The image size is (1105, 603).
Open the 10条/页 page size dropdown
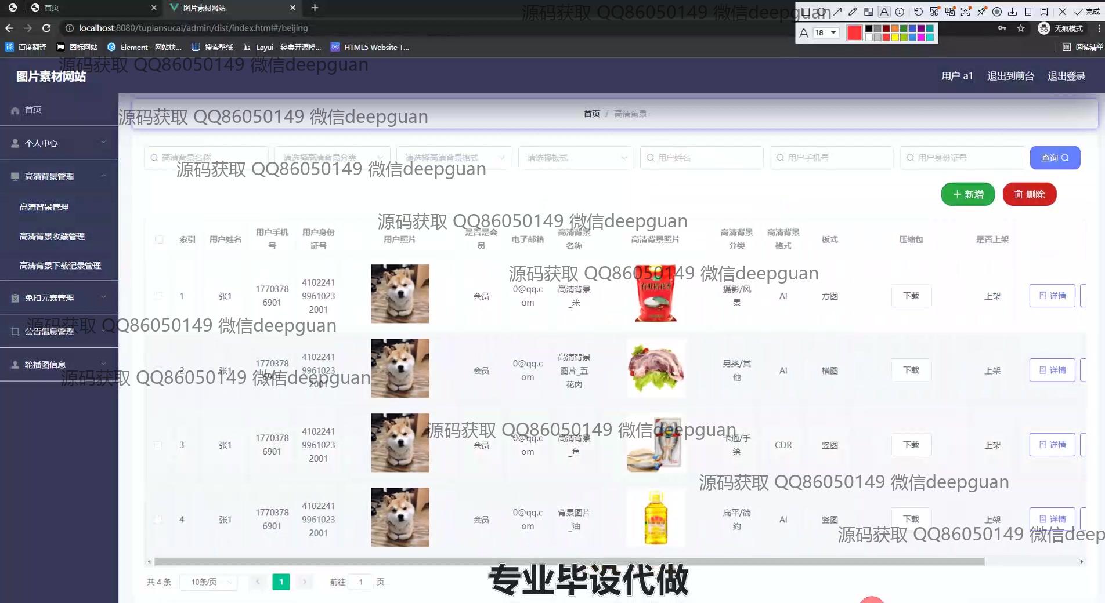point(208,582)
